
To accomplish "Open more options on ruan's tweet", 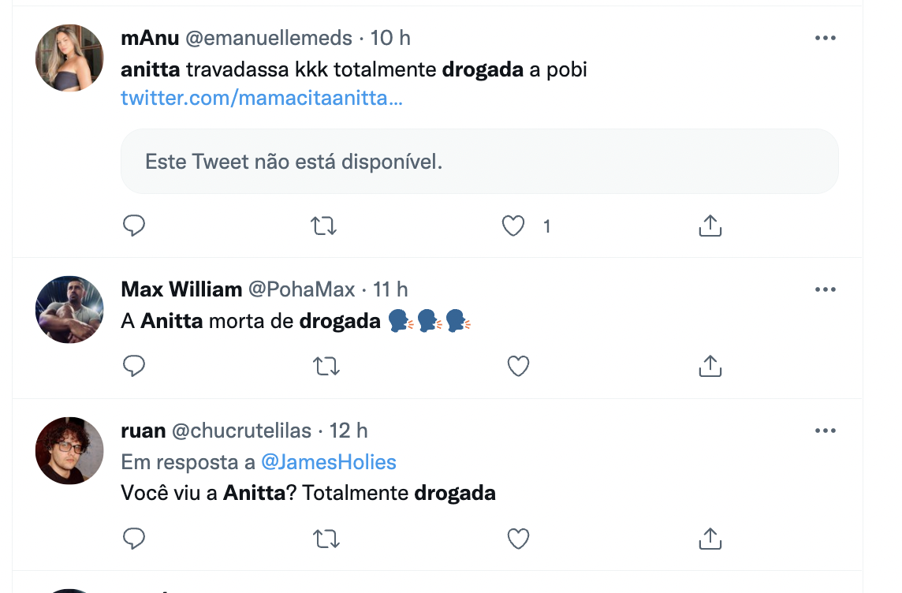I will tap(825, 431).
